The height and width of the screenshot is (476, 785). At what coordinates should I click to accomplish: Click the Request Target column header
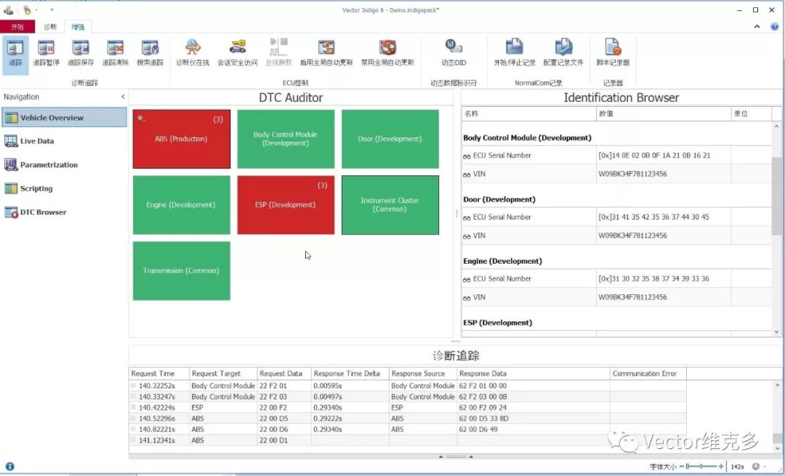click(223, 374)
